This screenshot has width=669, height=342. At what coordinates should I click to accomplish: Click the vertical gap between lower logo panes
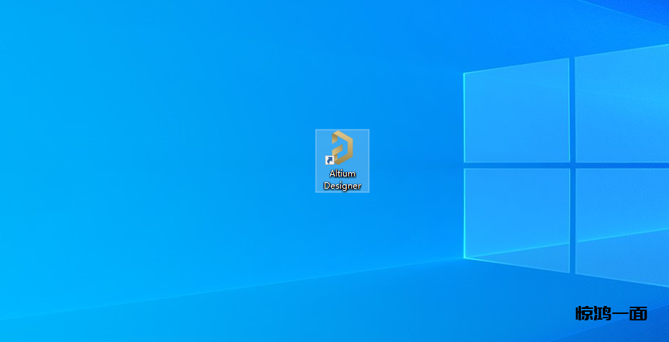[573, 220]
